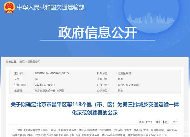Click the national emblem logo
Viewport: 190px width, 137px height.
(x=9, y=7)
